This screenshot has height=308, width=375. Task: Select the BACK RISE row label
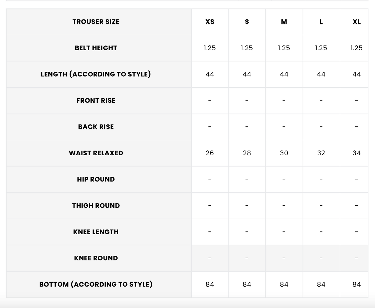[x=96, y=127]
